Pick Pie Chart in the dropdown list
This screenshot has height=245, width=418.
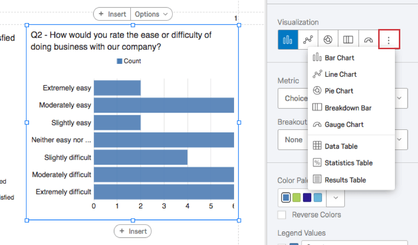[338, 91]
